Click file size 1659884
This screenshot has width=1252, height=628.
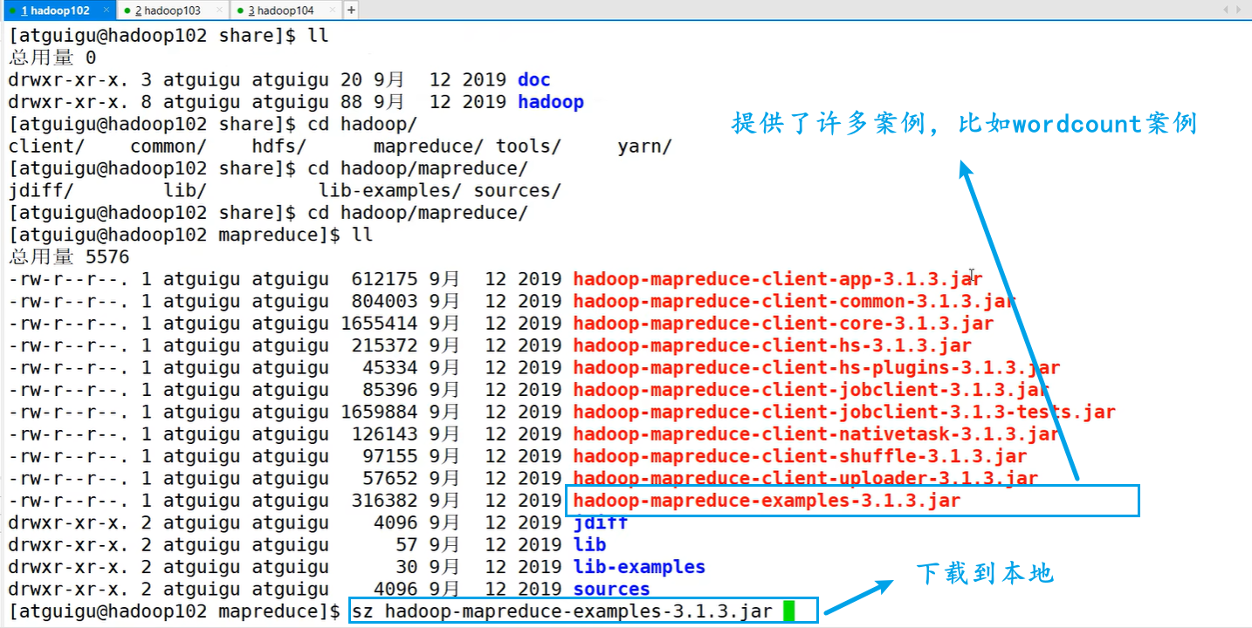click(x=379, y=413)
